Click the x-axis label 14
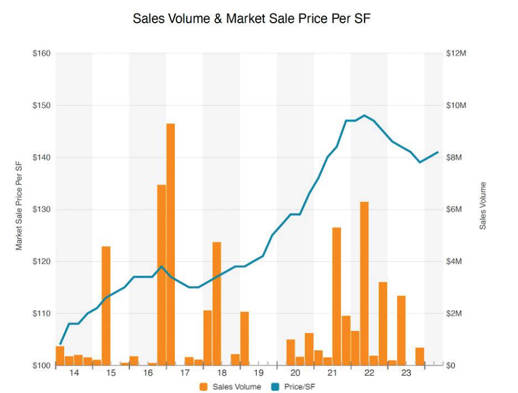Image resolution: width=518 pixels, height=393 pixels. pos(74,373)
